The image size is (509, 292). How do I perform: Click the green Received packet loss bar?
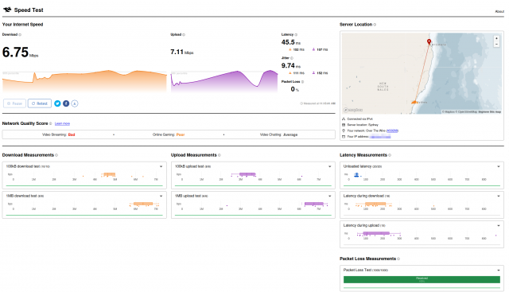pyautogui.click(x=422, y=279)
